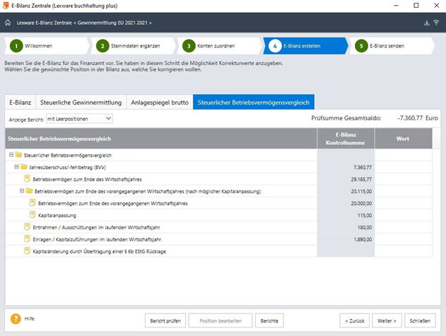
Task: Click document icon of Betriebsvermögen zum Ende des Wirtschaftsjahres
Action: (27, 178)
